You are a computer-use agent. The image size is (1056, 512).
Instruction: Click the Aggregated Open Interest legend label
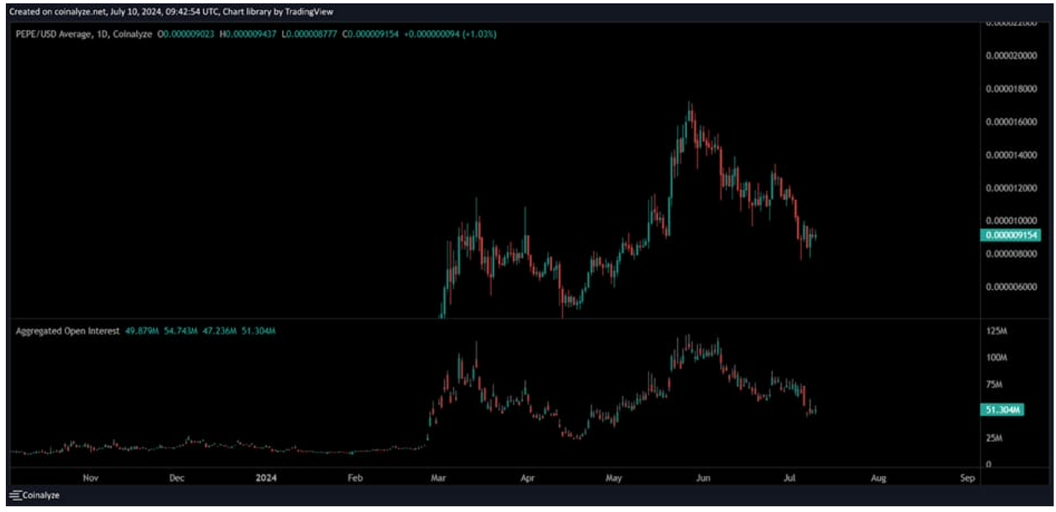(x=67, y=331)
